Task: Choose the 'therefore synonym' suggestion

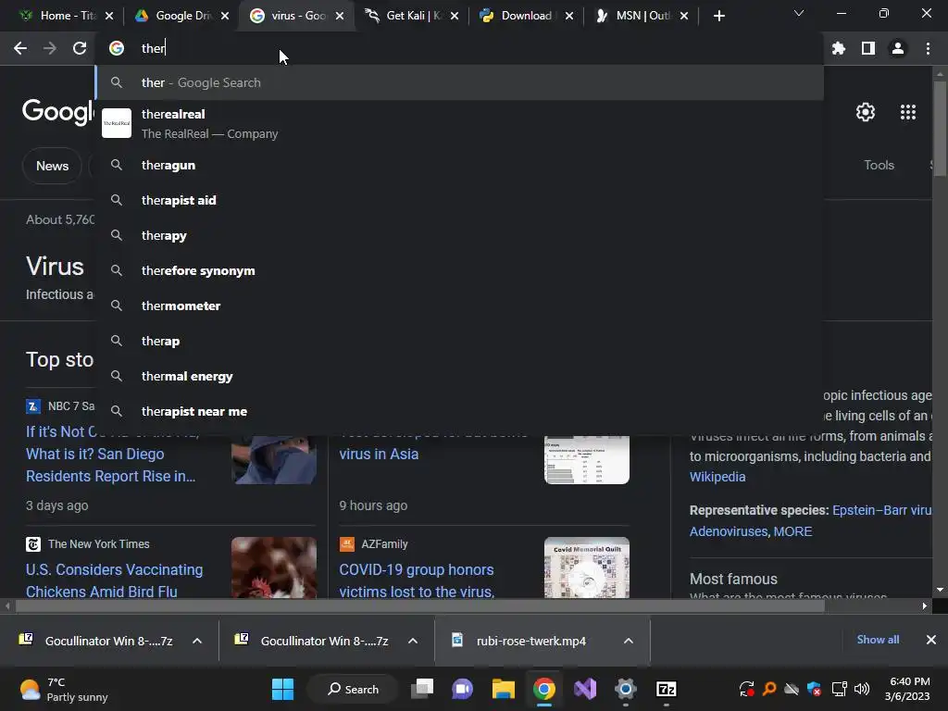Action: tap(459, 270)
